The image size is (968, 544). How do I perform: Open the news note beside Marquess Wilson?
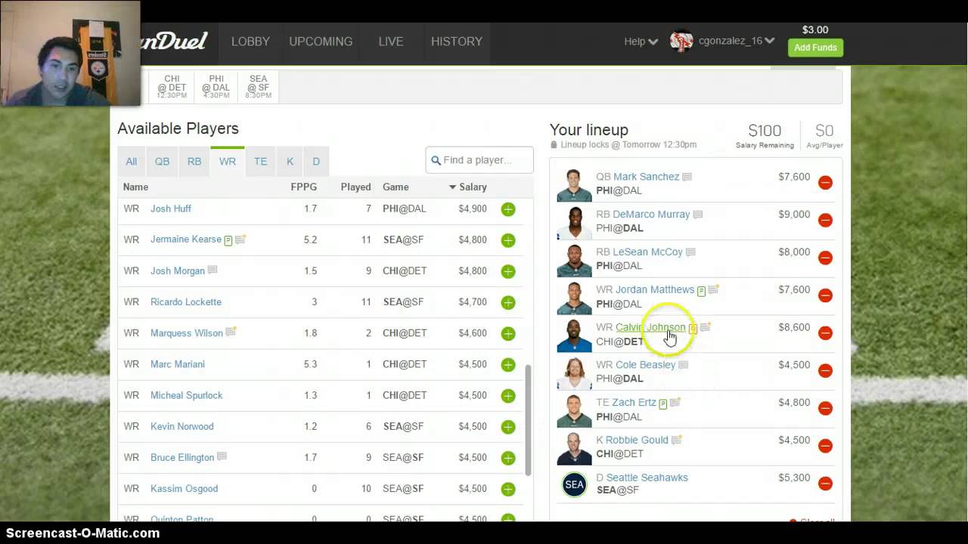click(231, 332)
